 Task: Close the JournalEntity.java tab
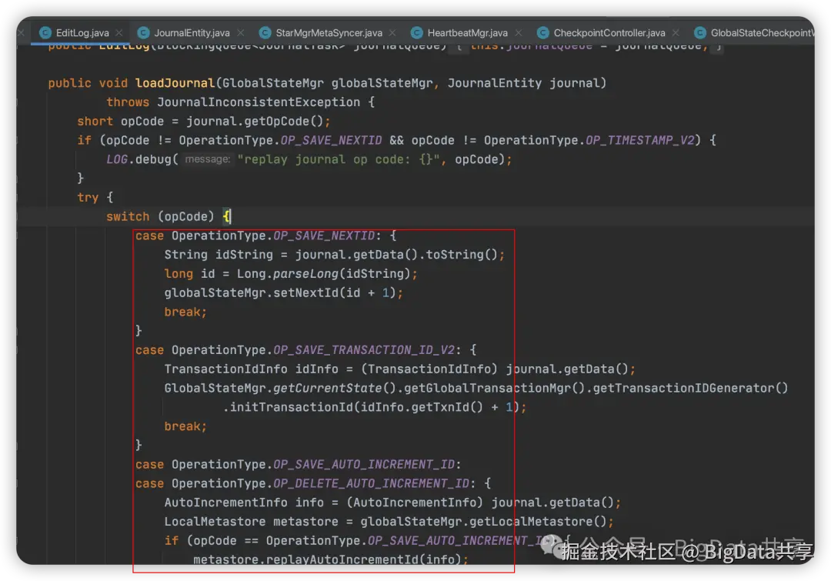tap(241, 33)
